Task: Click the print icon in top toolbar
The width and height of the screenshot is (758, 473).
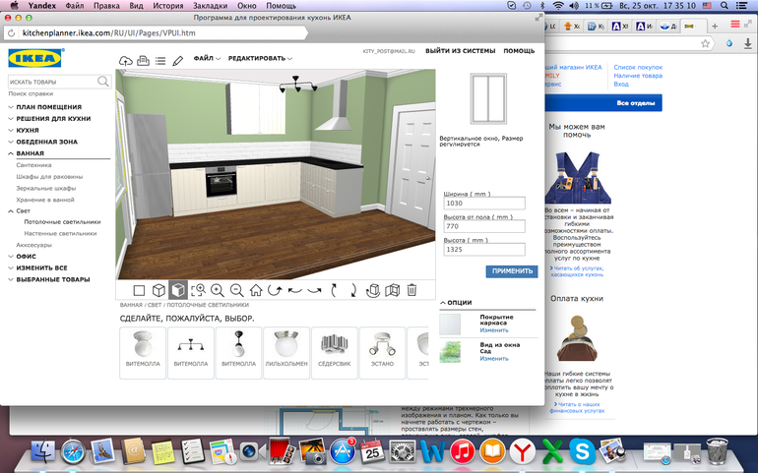Action: [x=143, y=60]
